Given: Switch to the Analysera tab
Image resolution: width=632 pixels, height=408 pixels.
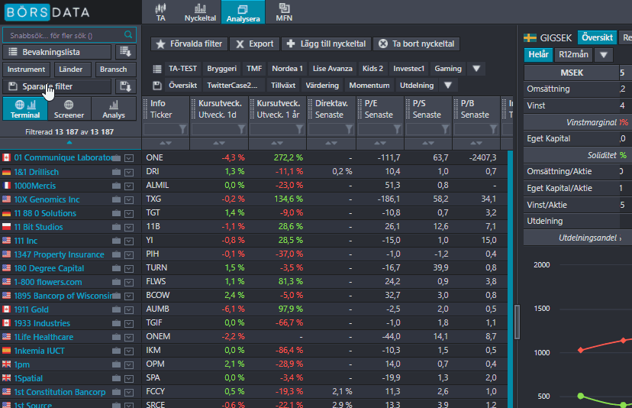Looking at the screenshot, I should [x=243, y=12].
